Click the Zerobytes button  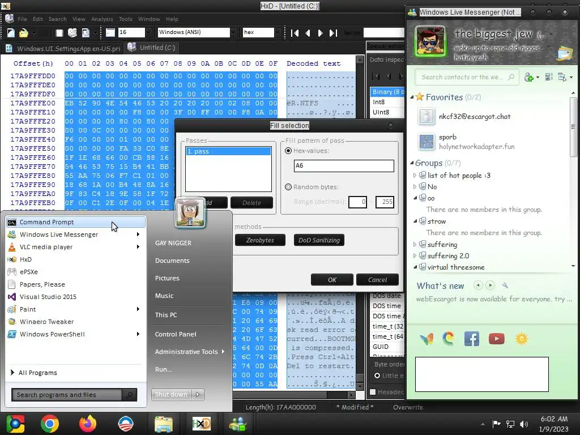260,240
